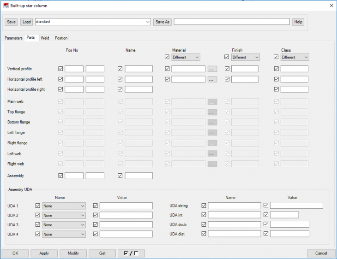
Task: Click the Built-up star column title icon
Action: tap(6, 6)
